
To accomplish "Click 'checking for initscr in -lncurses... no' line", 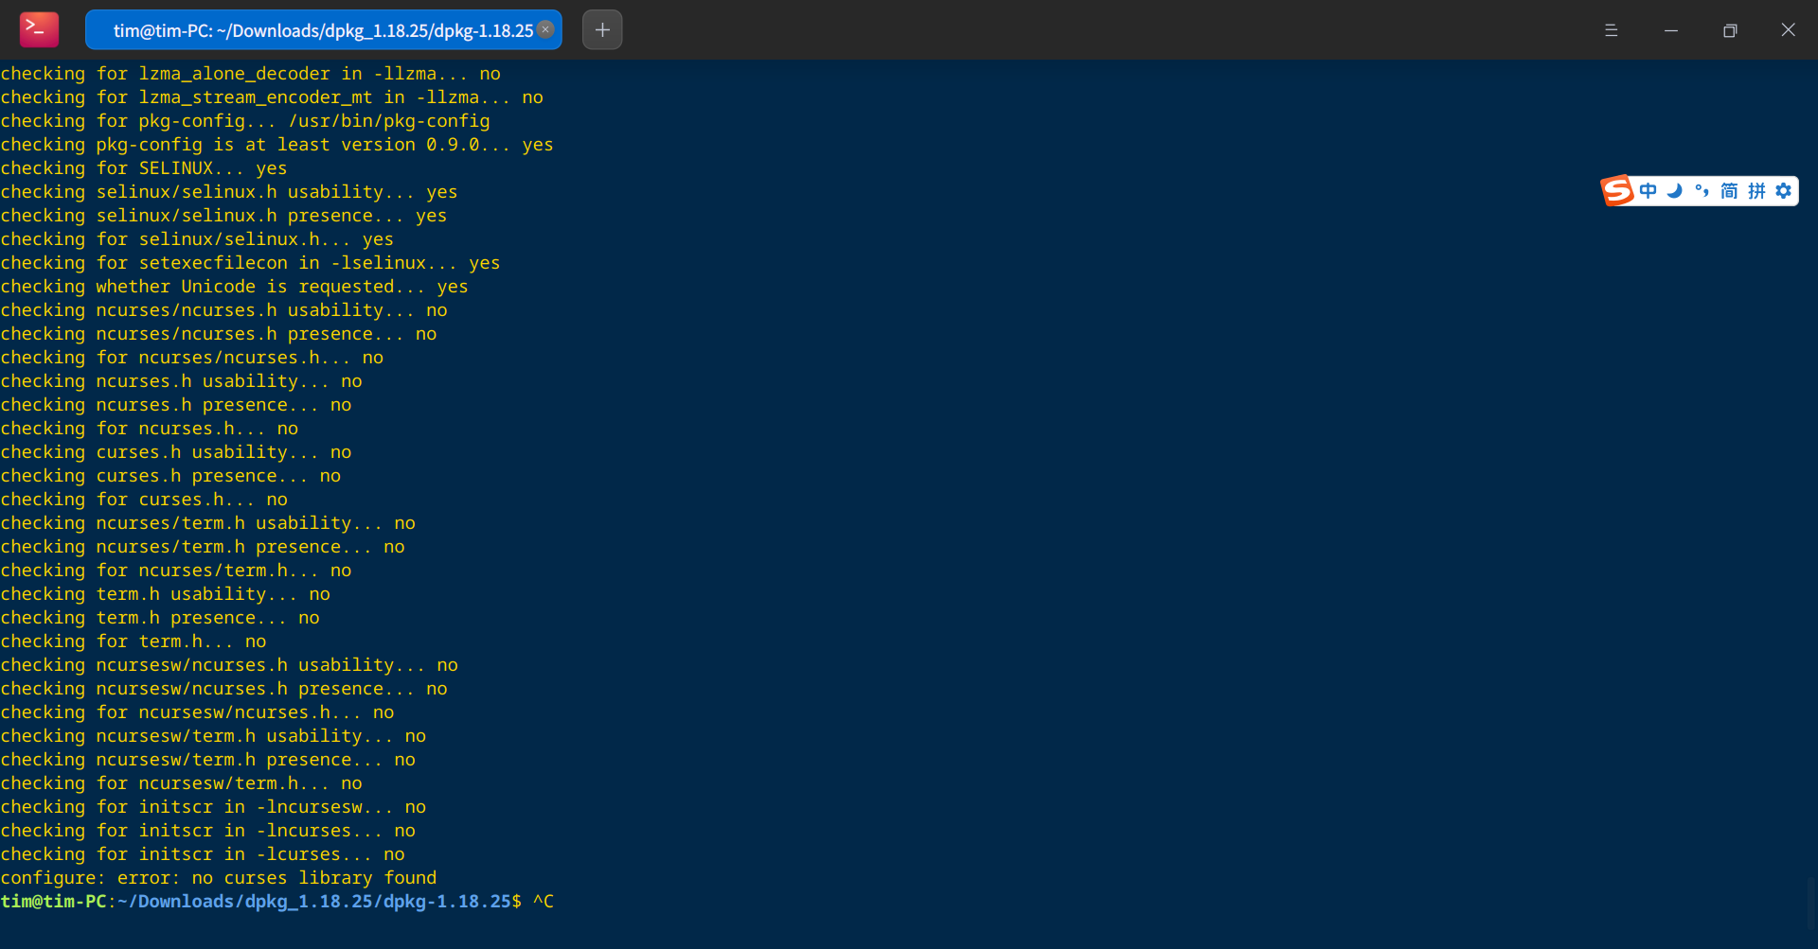I will [x=208, y=831].
